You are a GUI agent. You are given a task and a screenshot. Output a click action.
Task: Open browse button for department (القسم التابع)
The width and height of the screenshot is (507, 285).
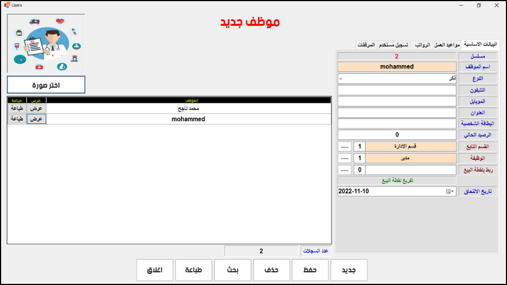coord(344,146)
